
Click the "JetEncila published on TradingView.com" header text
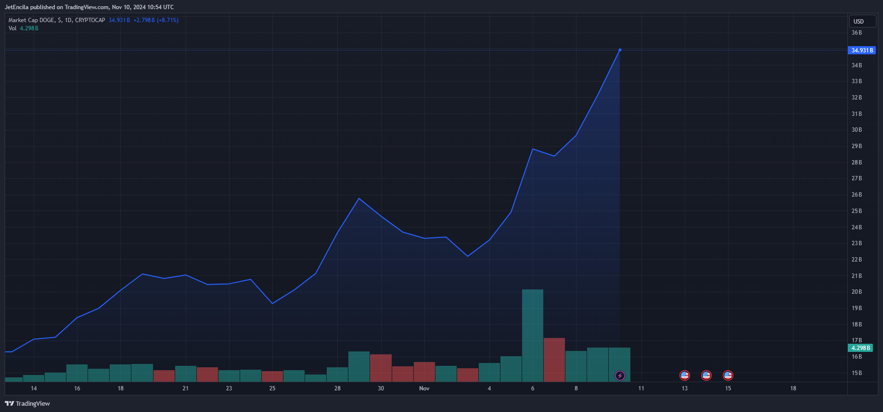(x=57, y=7)
